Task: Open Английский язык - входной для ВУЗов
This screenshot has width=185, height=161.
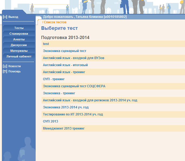Action: 74,58
